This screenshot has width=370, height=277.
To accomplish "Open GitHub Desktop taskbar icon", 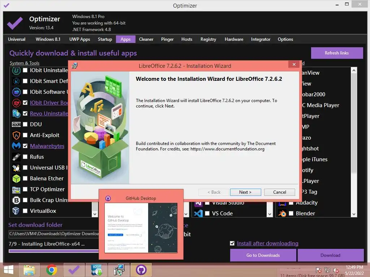I will [141, 270].
